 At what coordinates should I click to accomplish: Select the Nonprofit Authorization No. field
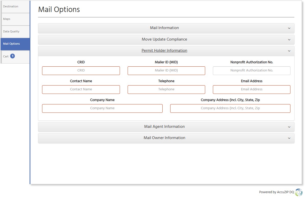[x=251, y=71]
